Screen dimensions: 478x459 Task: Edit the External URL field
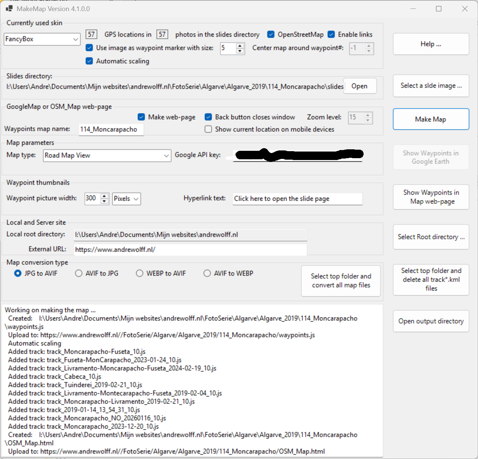pos(190,249)
